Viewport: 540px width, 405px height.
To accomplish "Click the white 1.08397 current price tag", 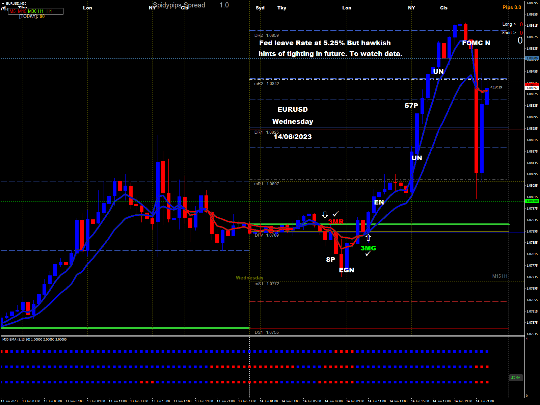I will click(x=532, y=88).
